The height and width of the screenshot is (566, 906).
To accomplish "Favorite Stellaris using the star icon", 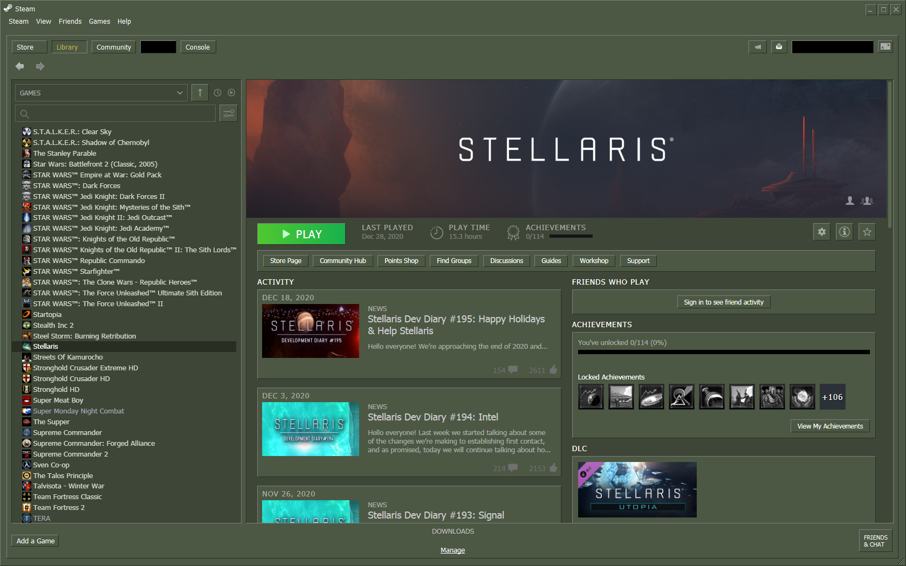I will point(867,231).
